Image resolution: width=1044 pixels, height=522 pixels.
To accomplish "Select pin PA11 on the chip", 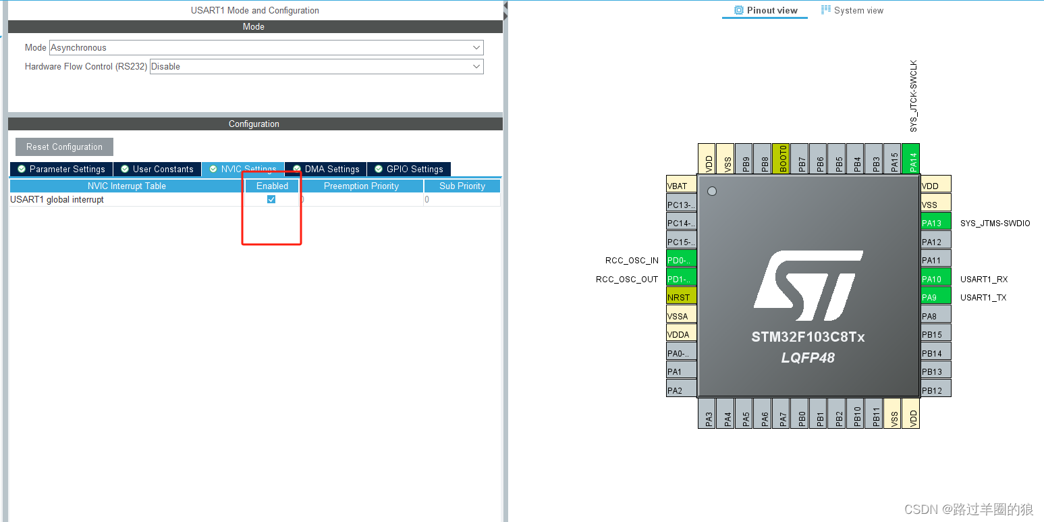I will click(x=936, y=260).
